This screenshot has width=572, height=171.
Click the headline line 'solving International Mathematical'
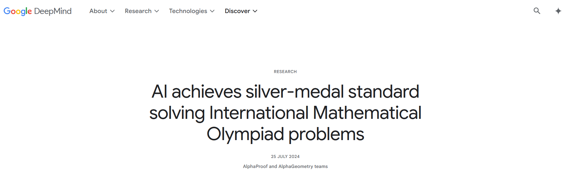(x=285, y=113)
